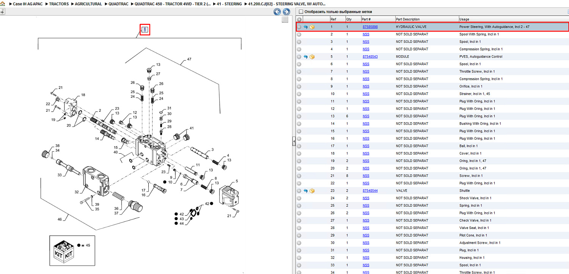Click the yellow box icon for Shuttle VALVE row
This screenshot has height=274, width=569.
tap(312, 191)
